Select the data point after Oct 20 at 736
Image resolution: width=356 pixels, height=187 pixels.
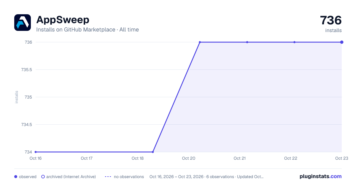coord(200,42)
